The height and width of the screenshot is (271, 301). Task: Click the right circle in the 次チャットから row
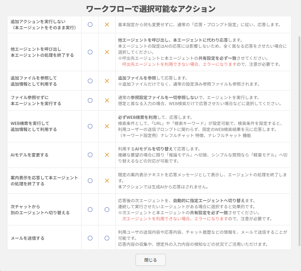coord(107,210)
